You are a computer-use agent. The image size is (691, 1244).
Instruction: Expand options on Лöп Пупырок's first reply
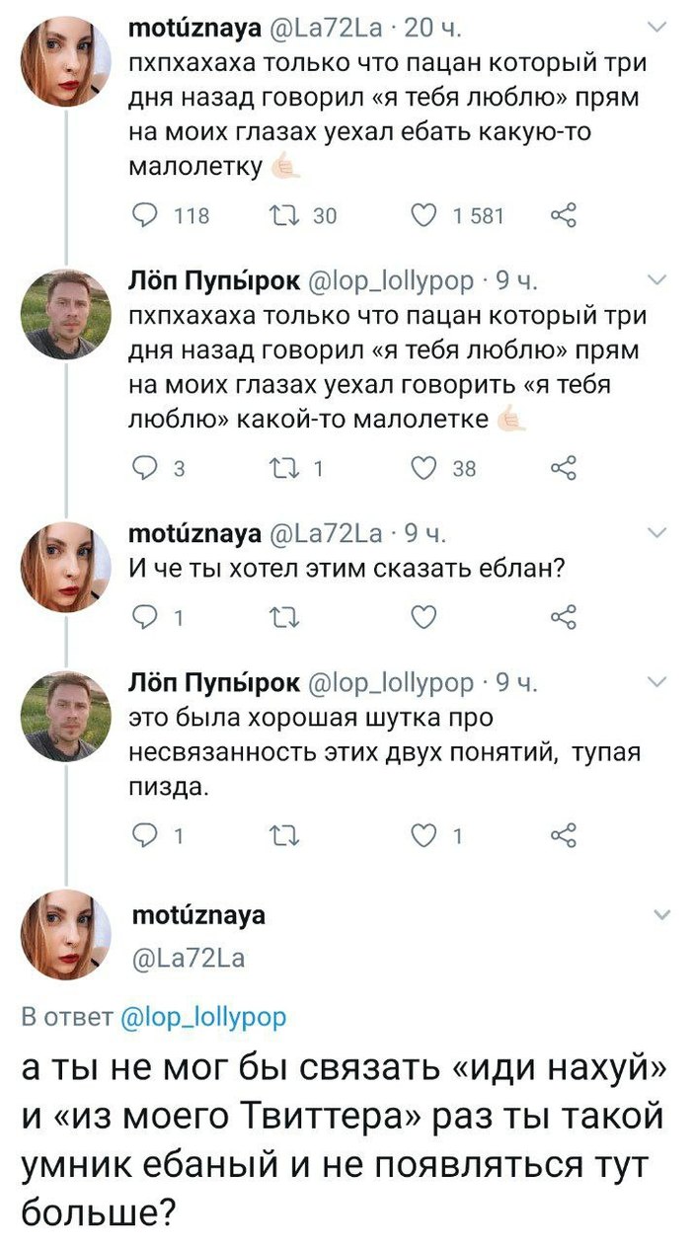pyautogui.click(x=655, y=280)
